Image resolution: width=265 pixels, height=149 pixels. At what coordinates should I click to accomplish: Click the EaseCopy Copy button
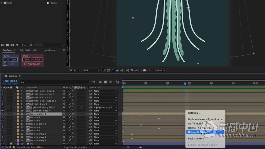coord(13,60)
